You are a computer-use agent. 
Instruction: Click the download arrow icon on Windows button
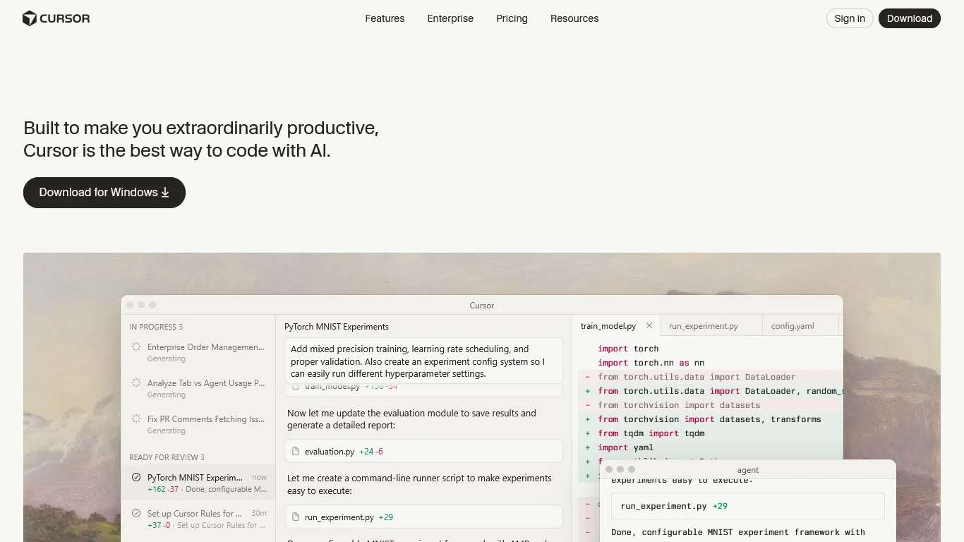[x=165, y=193]
